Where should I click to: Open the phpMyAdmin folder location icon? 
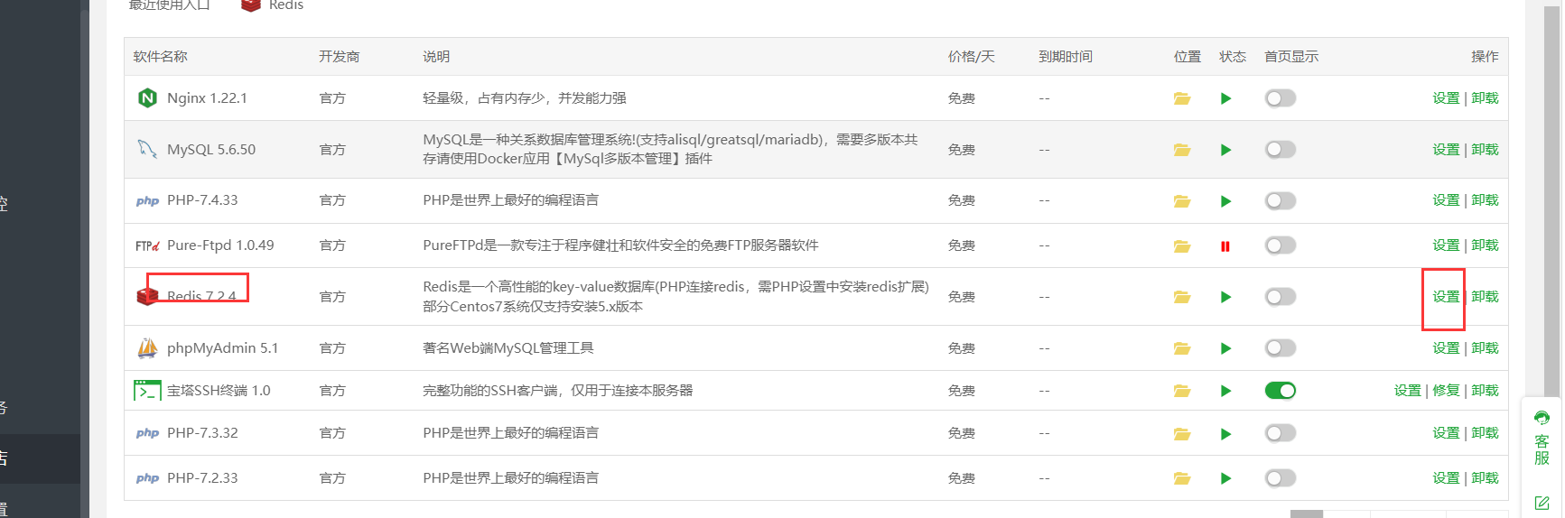1181,348
